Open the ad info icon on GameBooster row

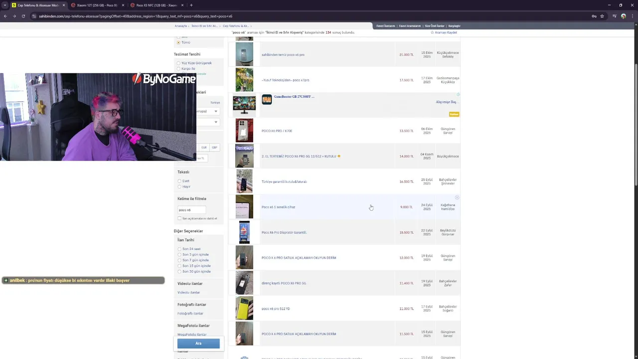(458, 94)
